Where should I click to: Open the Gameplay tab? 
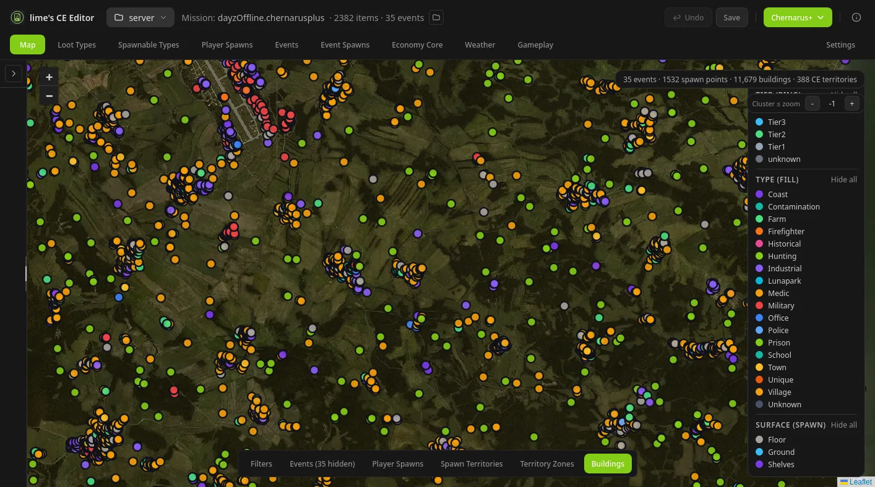pyautogui.click(x=535, y=44)
